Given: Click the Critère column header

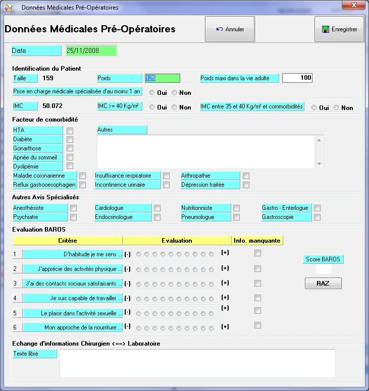Looking at the screenshot, I should pos(67,241).
